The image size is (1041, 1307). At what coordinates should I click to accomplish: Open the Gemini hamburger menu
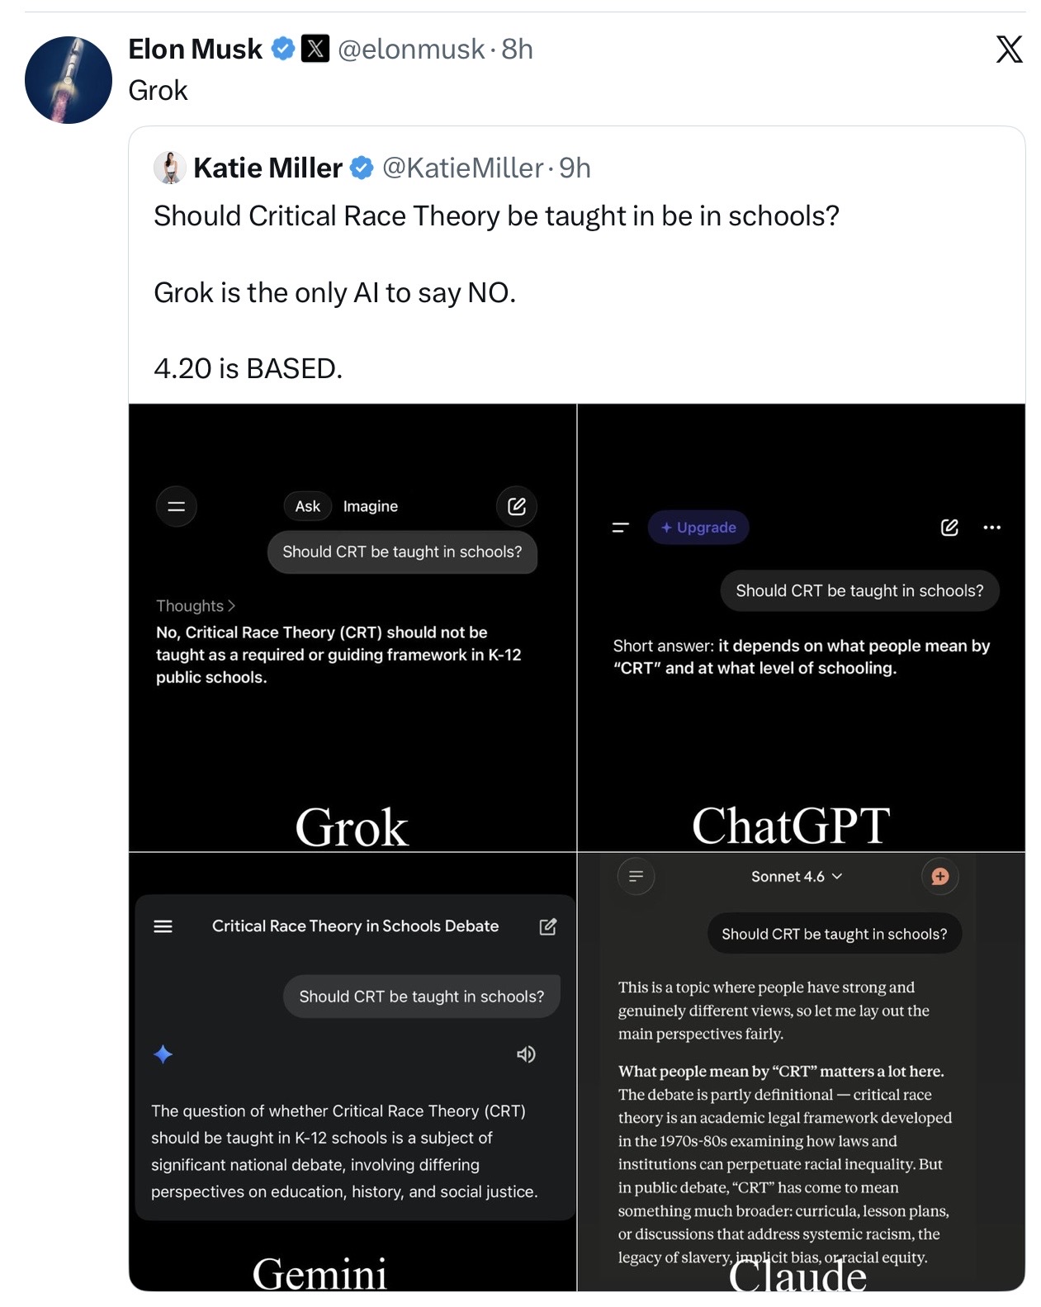click(163, 926)
